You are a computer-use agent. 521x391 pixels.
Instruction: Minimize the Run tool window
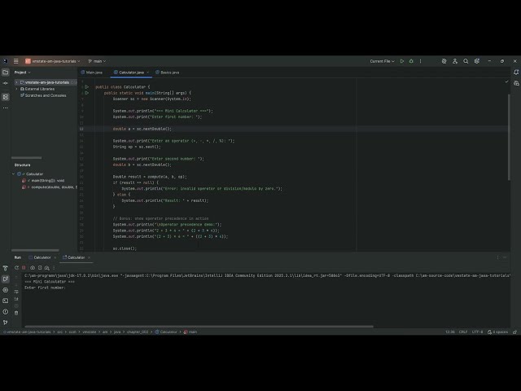pos(505,257)
